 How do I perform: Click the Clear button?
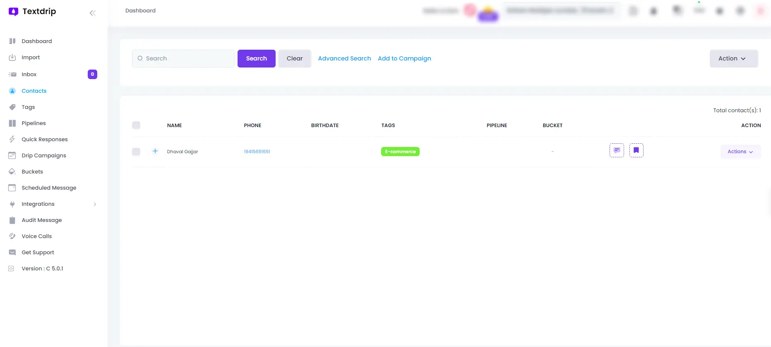click(294, 59)
